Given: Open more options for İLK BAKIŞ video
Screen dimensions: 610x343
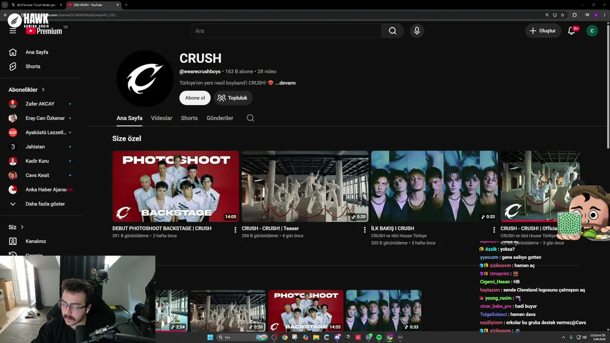Looking at the screenshot, I should pos(494,230).
